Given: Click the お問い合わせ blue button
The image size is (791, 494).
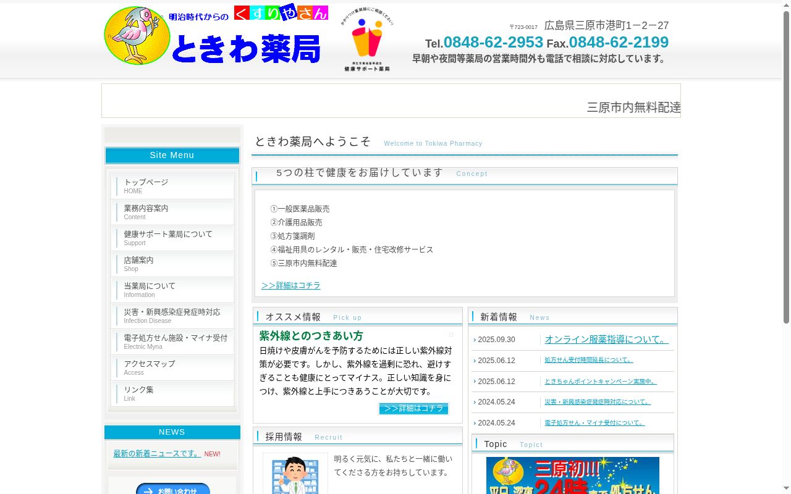Looking at the screenshot, I should 173,488.
